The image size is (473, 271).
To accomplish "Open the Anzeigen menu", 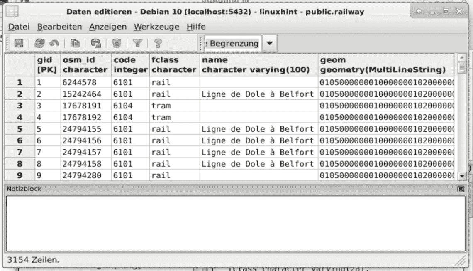I will pyautogui.click(x=108, y=27).
